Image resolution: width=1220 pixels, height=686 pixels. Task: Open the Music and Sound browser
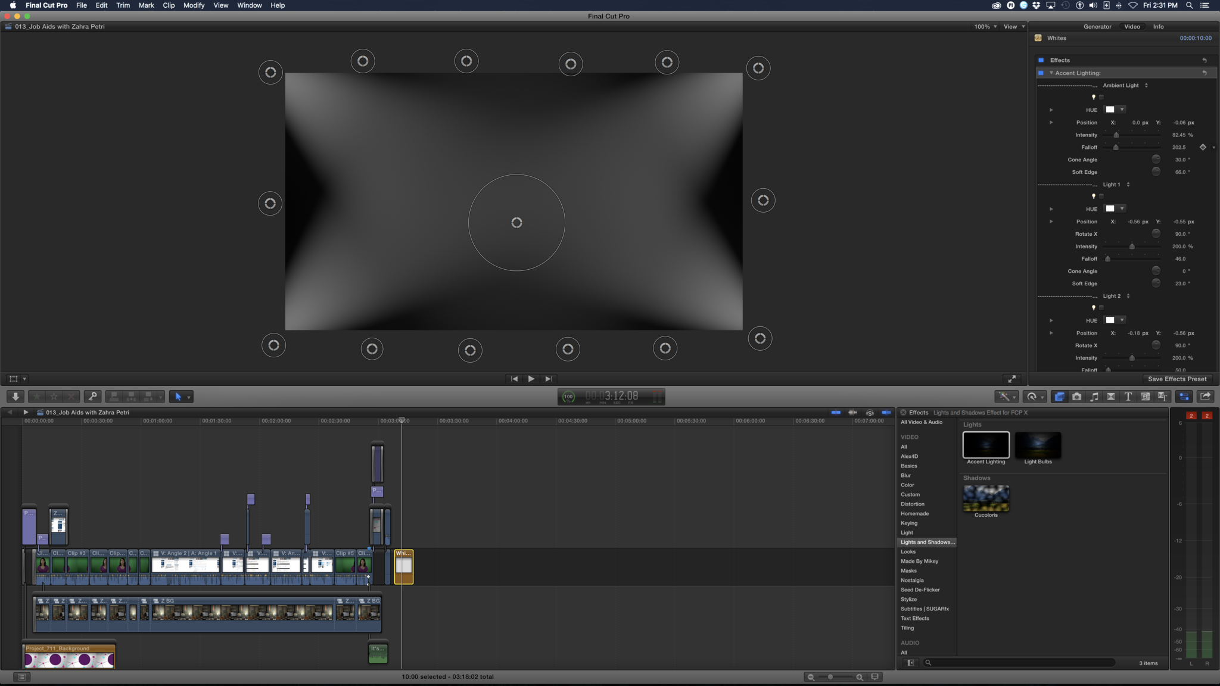(1094, 397)
